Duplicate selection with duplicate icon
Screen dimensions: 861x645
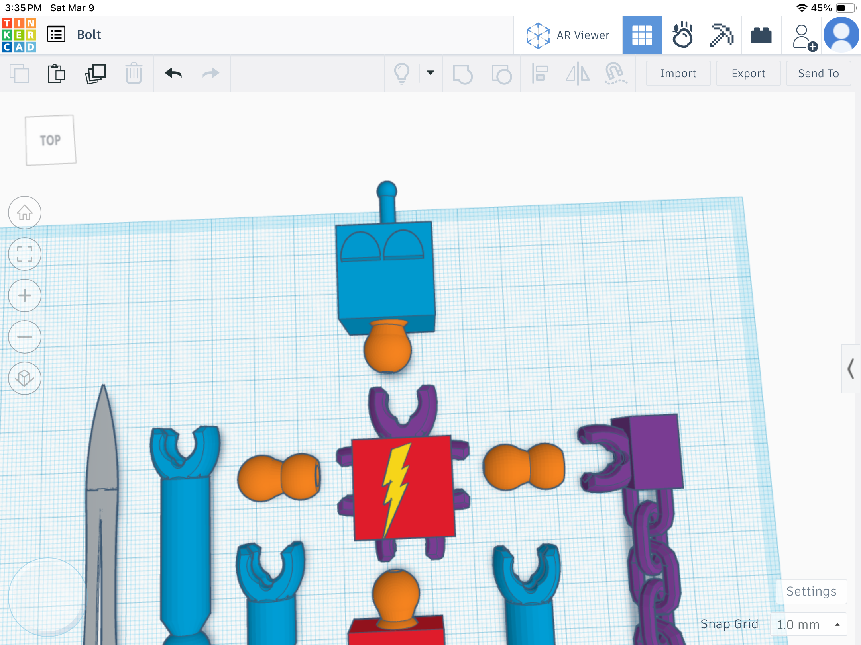(96, 73)
